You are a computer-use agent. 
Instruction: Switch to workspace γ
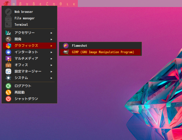pos(27,4)
